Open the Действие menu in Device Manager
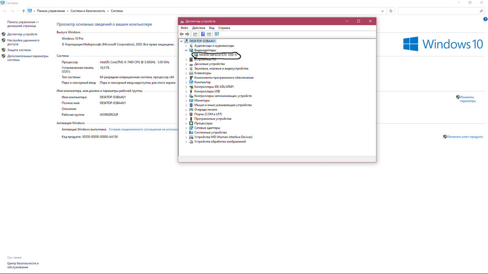The width and height of the screenshot is (488, 274). click(198, 28)
